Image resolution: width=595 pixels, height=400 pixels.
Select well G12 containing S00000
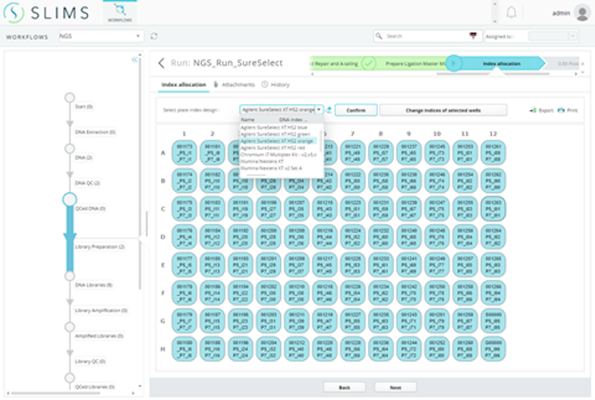point(494,321)
